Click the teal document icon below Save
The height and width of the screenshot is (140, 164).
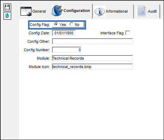[x=7, y=16]
